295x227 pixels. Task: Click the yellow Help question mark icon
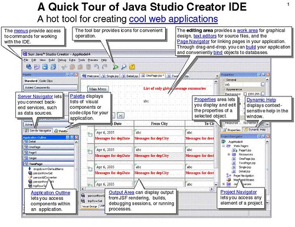(132, 67)
